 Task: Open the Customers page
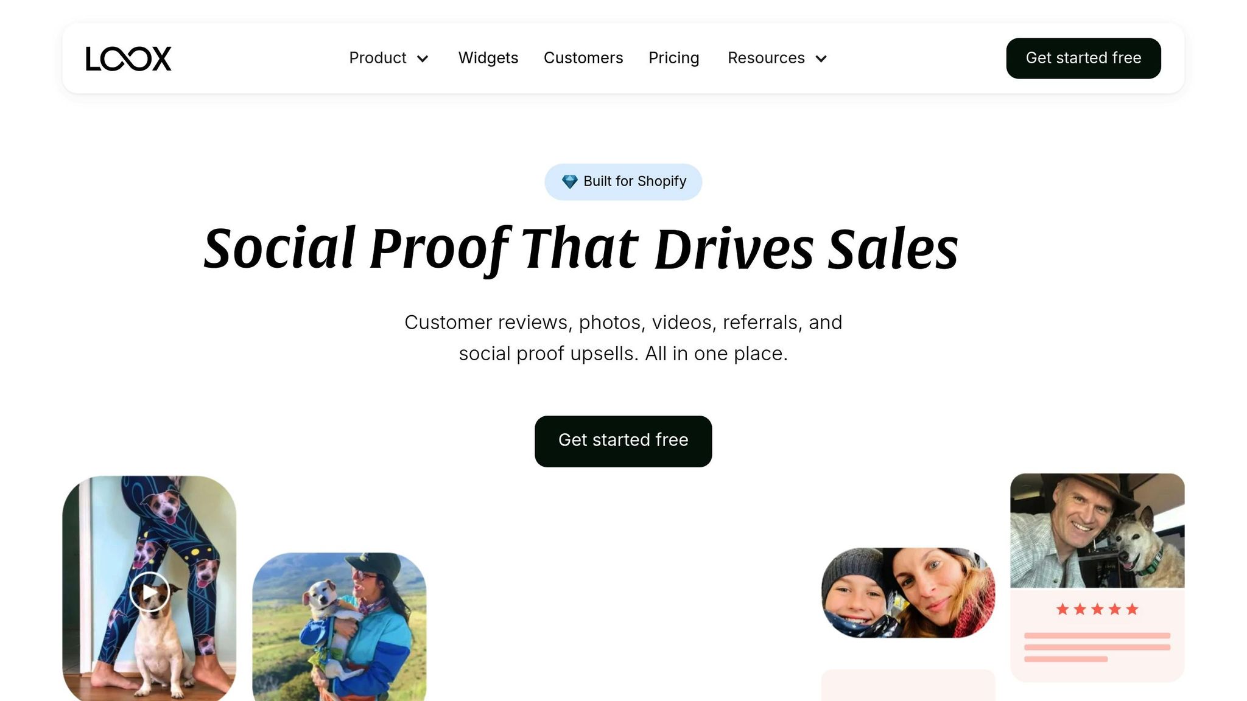583,58
